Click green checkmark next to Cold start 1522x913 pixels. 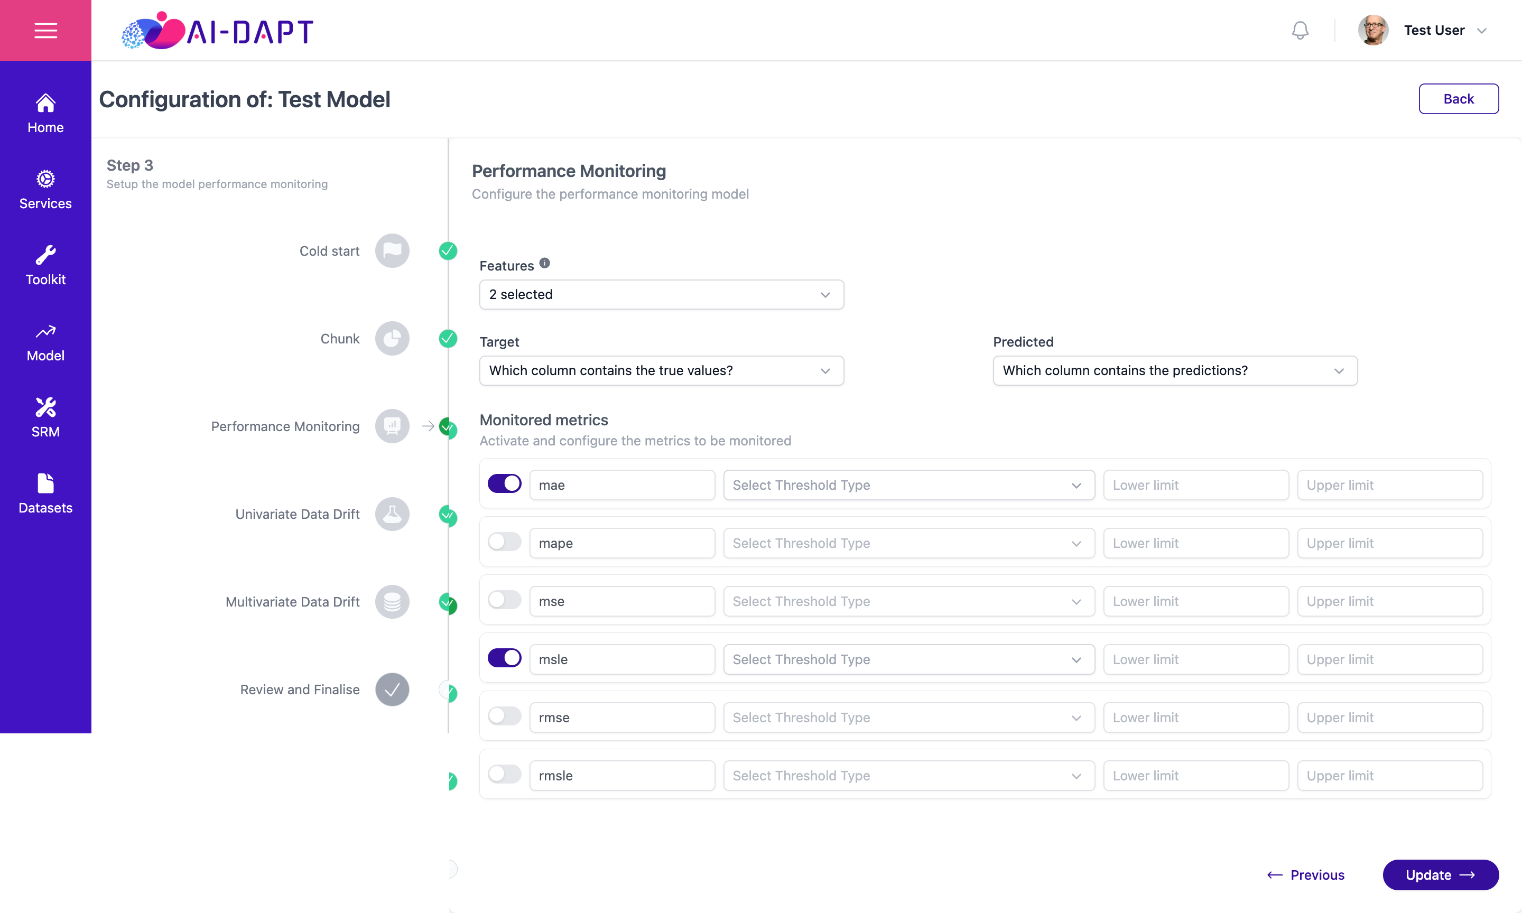[448, 250]
